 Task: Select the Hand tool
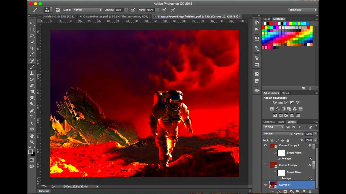(x=32, y=136)
